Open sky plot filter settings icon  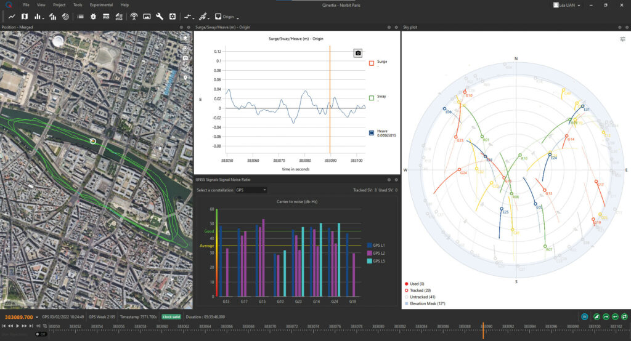coord(622,39)
